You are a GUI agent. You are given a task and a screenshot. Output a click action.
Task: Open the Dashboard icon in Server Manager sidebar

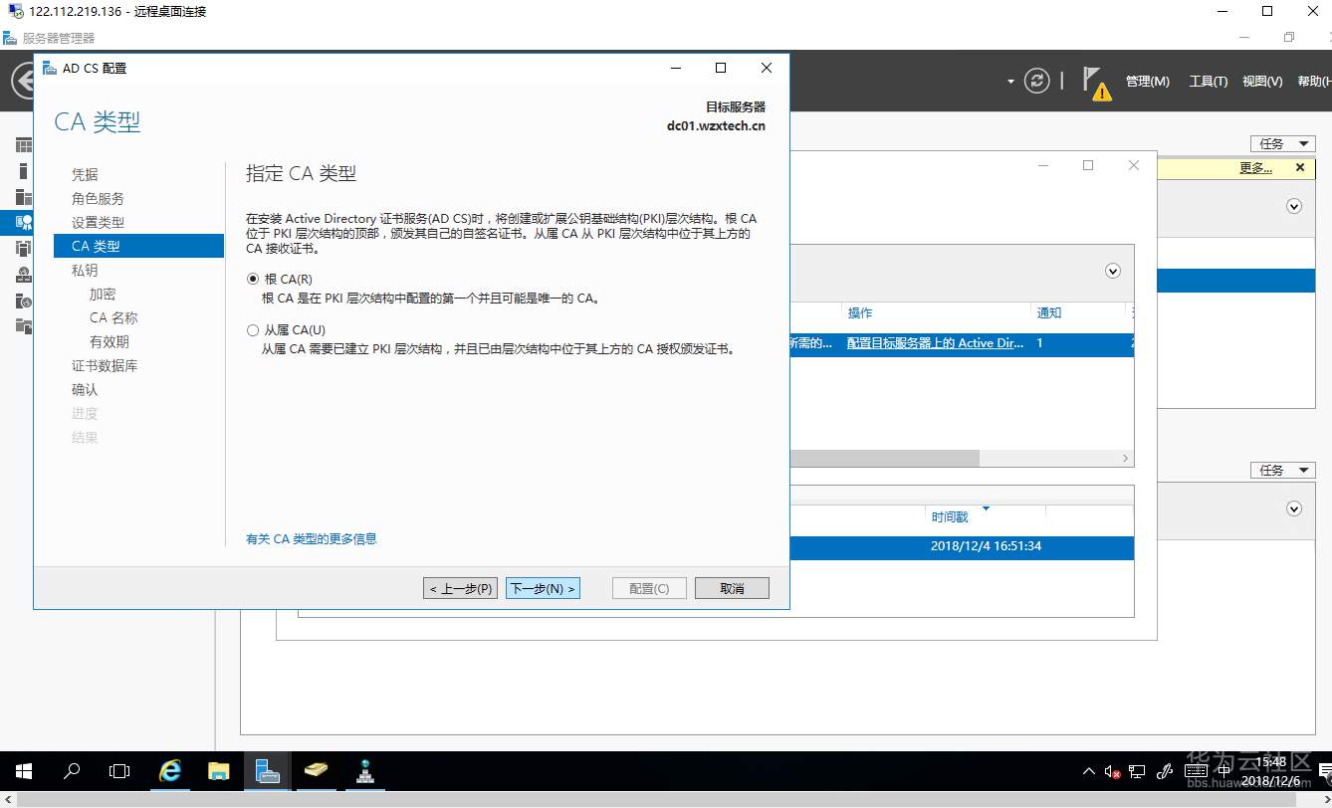22,144
